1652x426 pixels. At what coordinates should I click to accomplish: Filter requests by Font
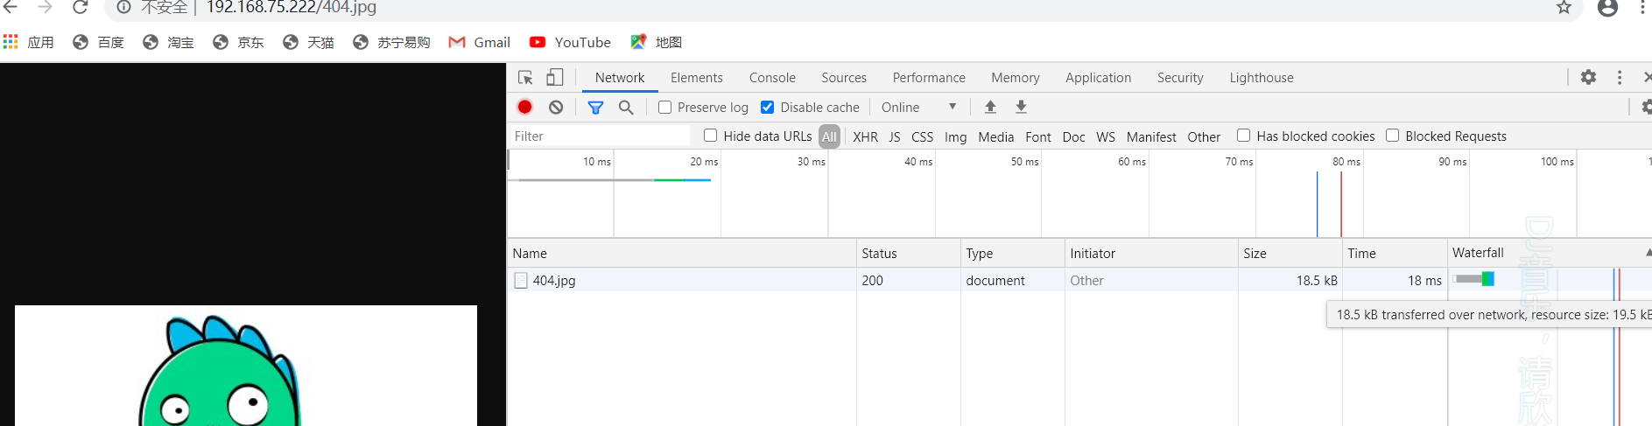click(1038, 136)
